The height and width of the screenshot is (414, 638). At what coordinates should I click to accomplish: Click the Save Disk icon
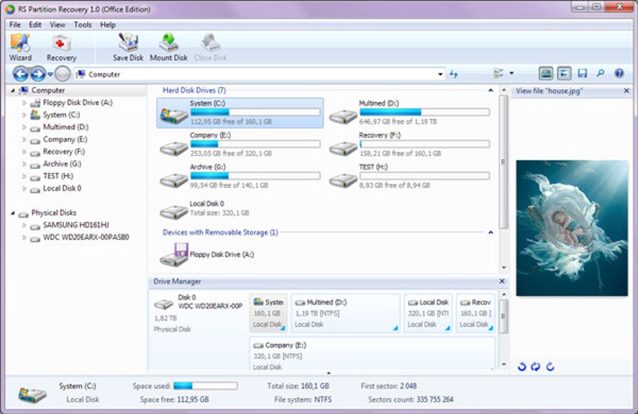pyautogui.click(x=128, y=47)
